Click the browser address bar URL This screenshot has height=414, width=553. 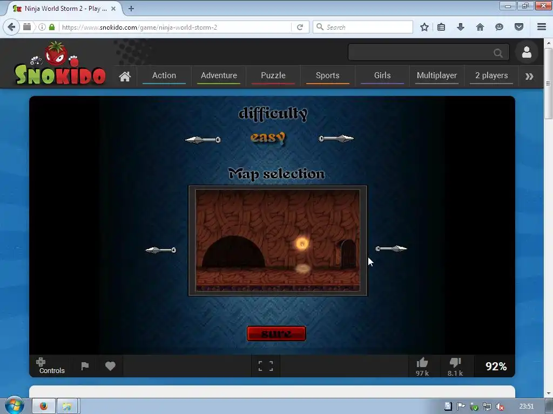point(139,27)
